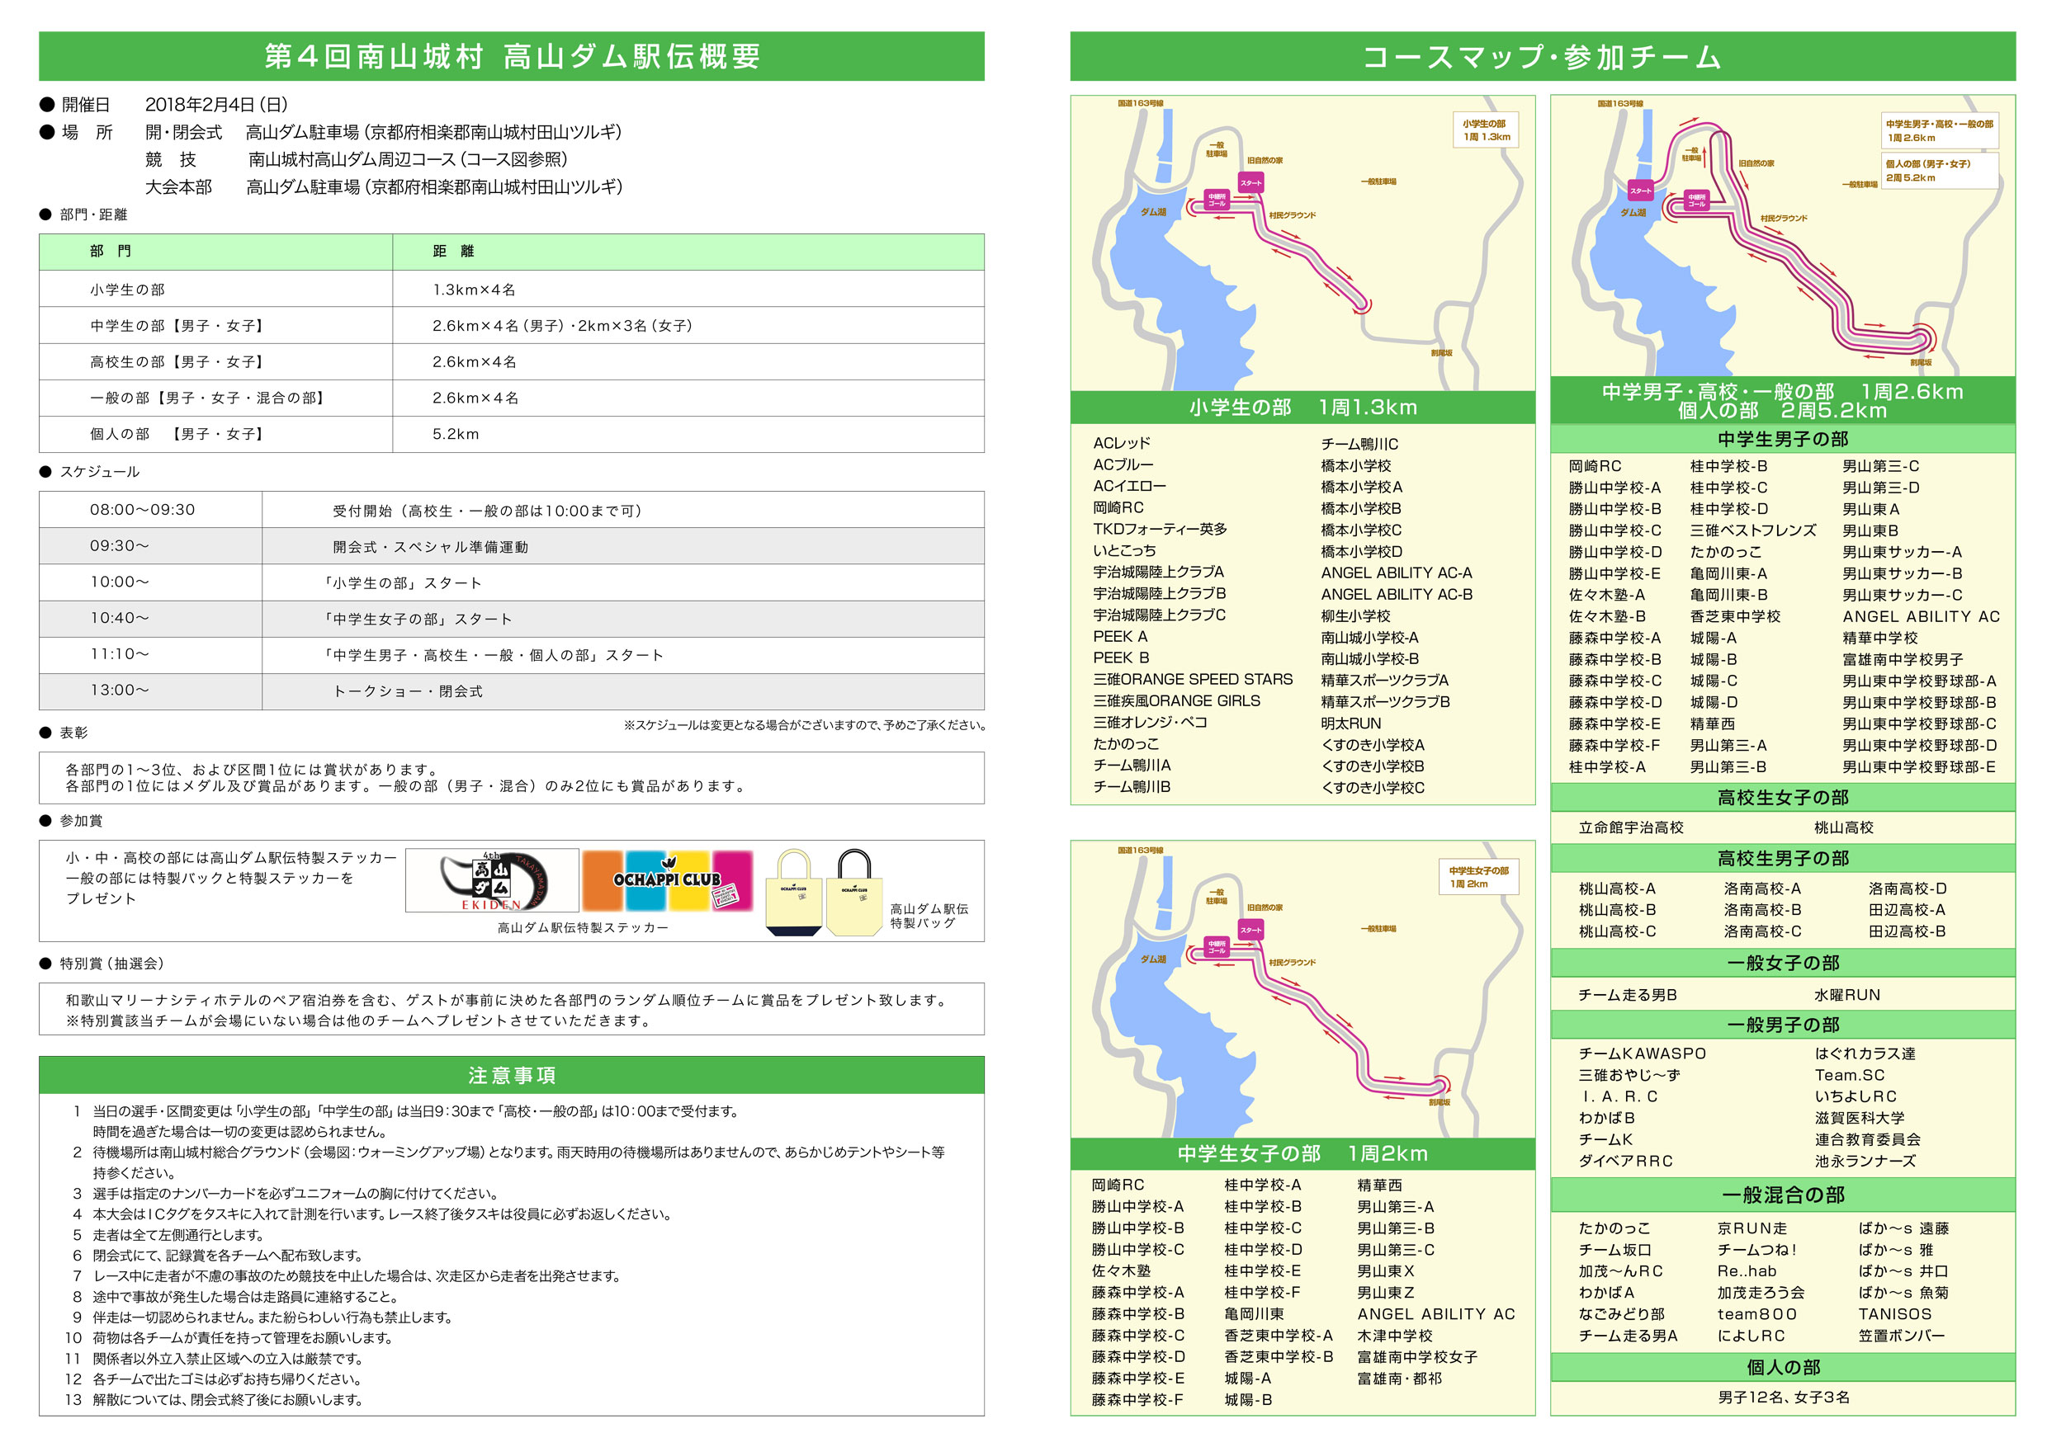This screenshot has width=2047, height=1447.
Task: Click the スタート marker on the 2.6km map
Action: coord(1640,190)
